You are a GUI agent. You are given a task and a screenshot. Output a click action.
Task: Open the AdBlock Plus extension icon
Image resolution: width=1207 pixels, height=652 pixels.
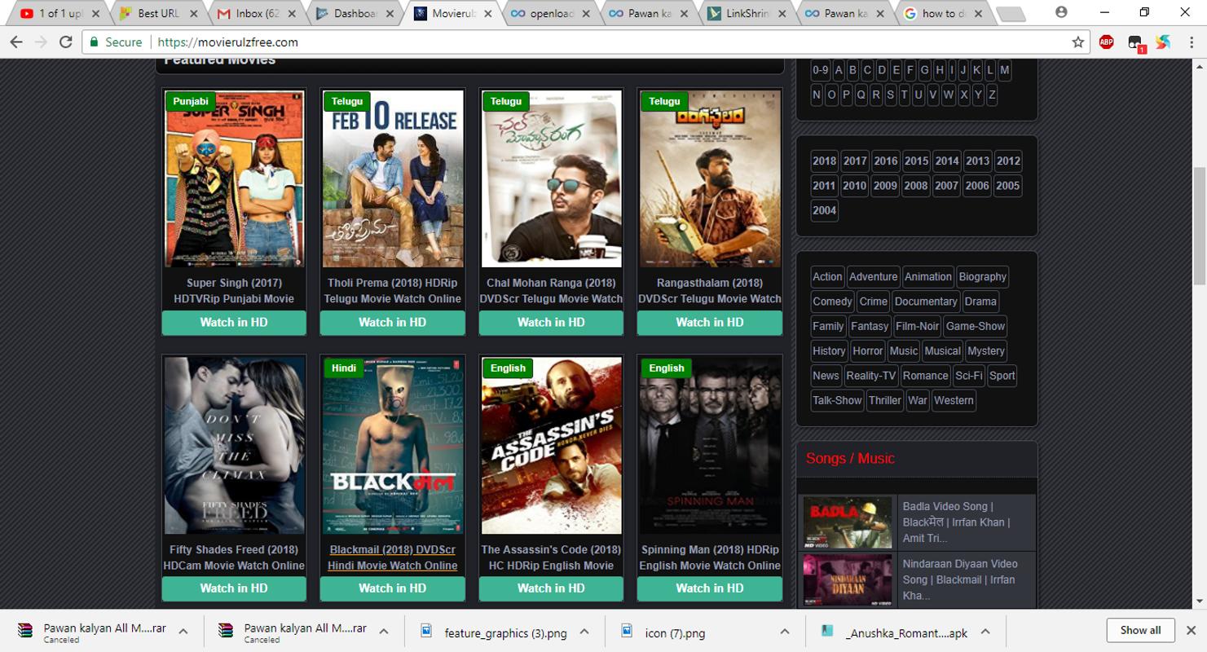1106,42
